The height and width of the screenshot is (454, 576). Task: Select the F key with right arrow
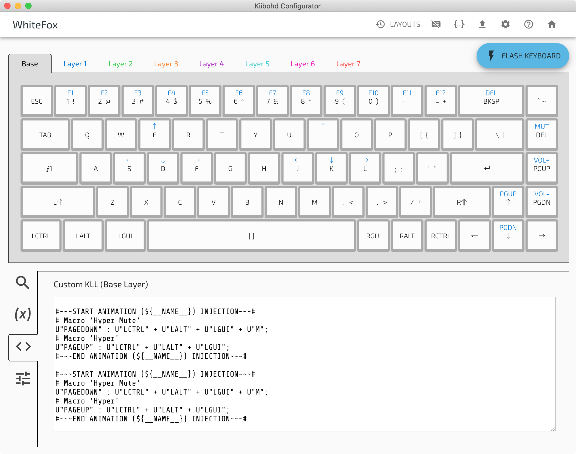click(197, 169)
